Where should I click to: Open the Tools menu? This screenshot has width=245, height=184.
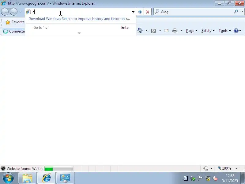tap(225, 31)
